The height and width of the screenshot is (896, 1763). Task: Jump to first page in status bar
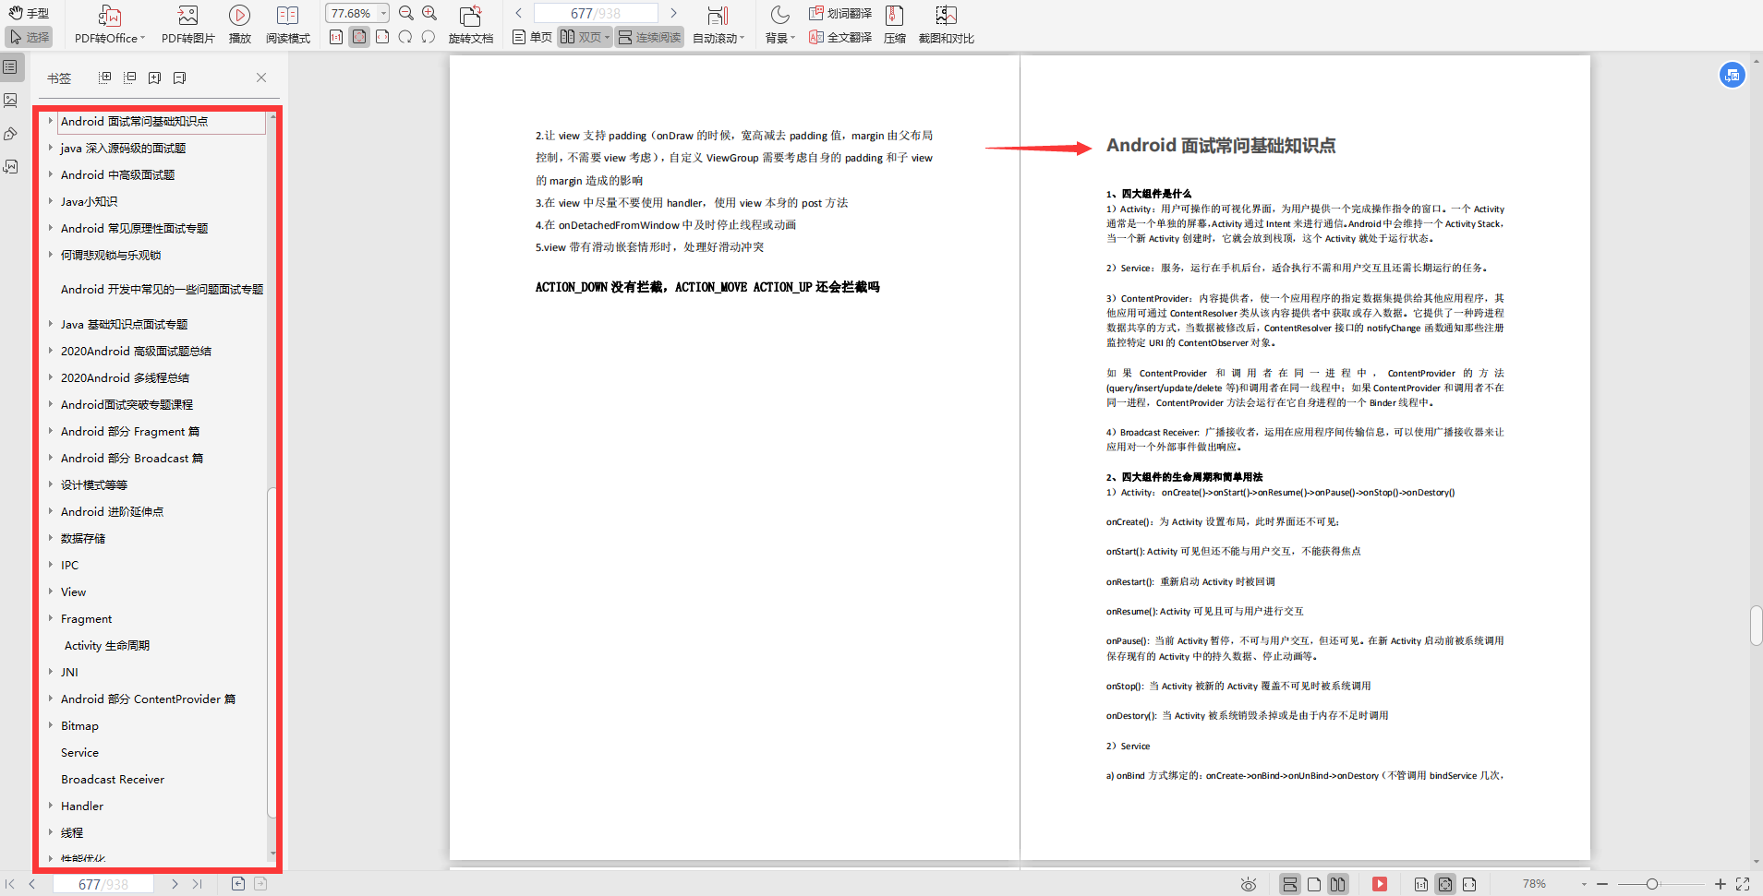click(x=10, y=884)
